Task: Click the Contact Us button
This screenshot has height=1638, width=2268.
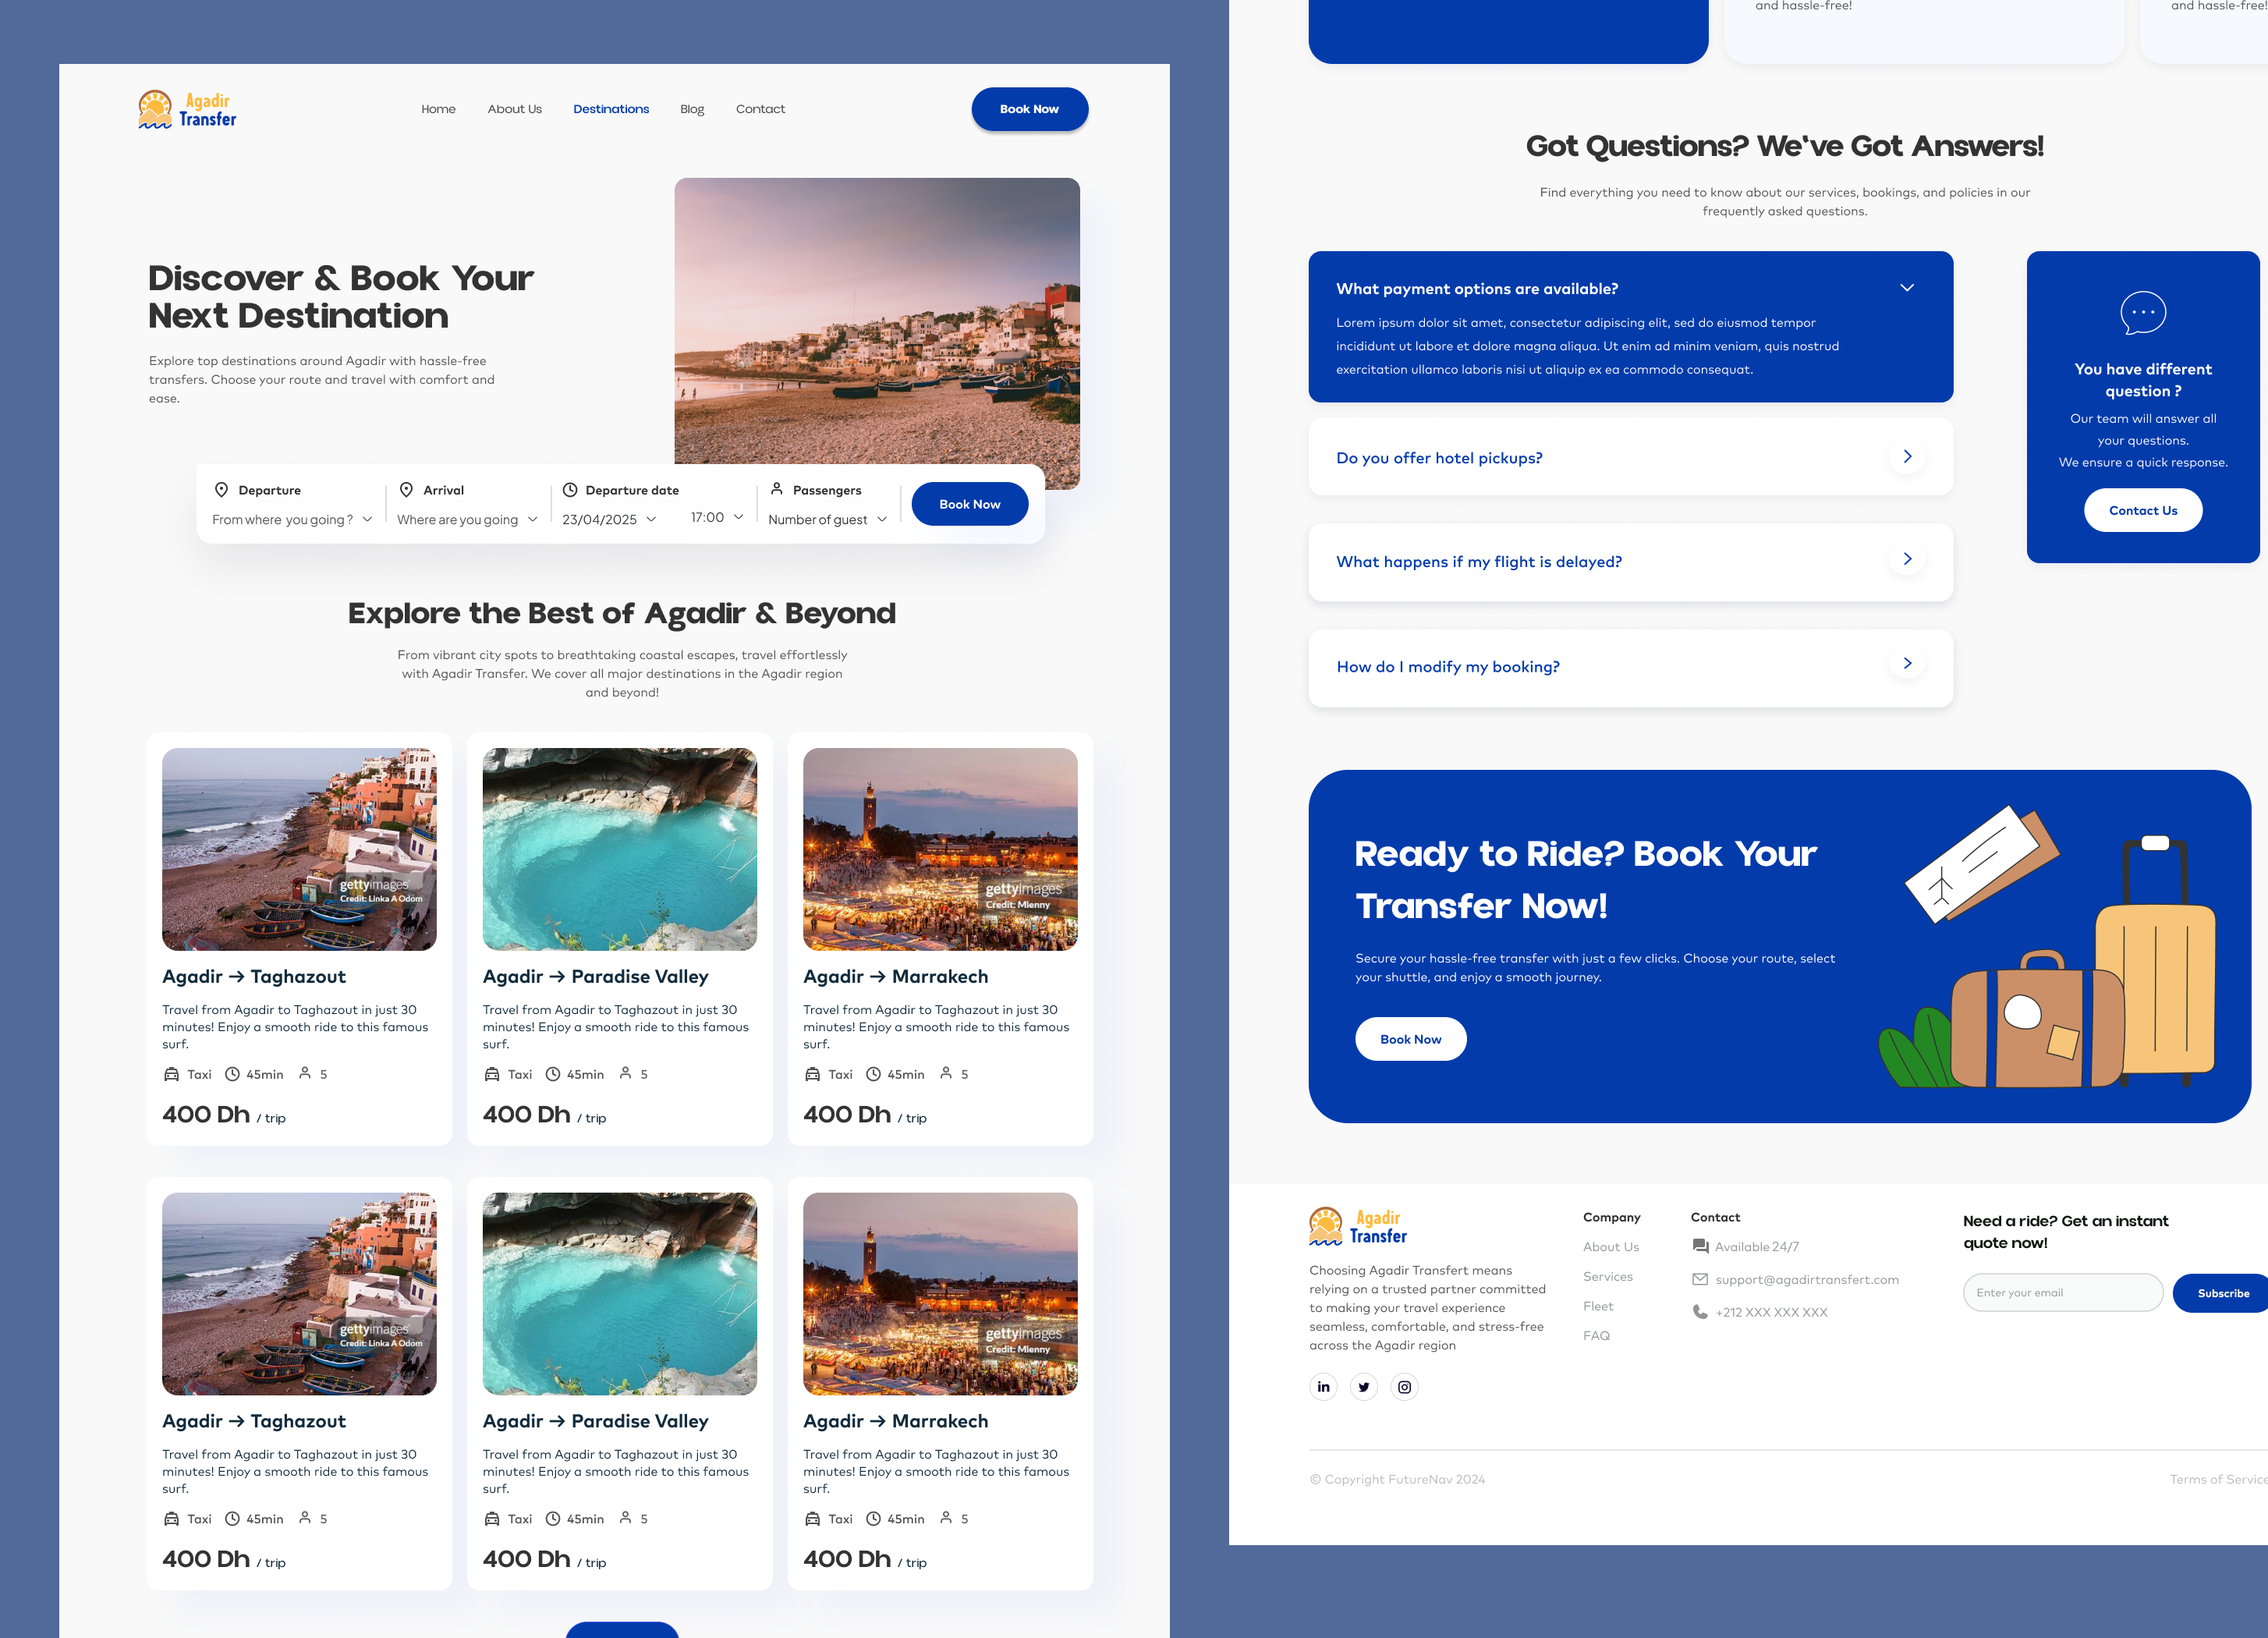Action: (x=2142, y=510)
